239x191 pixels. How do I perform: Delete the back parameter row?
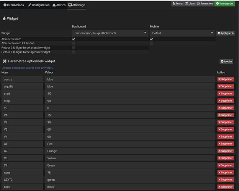pyautogui.click(x=226, y=187)
